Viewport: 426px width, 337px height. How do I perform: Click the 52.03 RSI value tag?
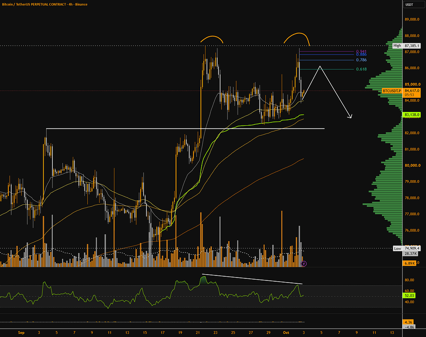[409, 295]
